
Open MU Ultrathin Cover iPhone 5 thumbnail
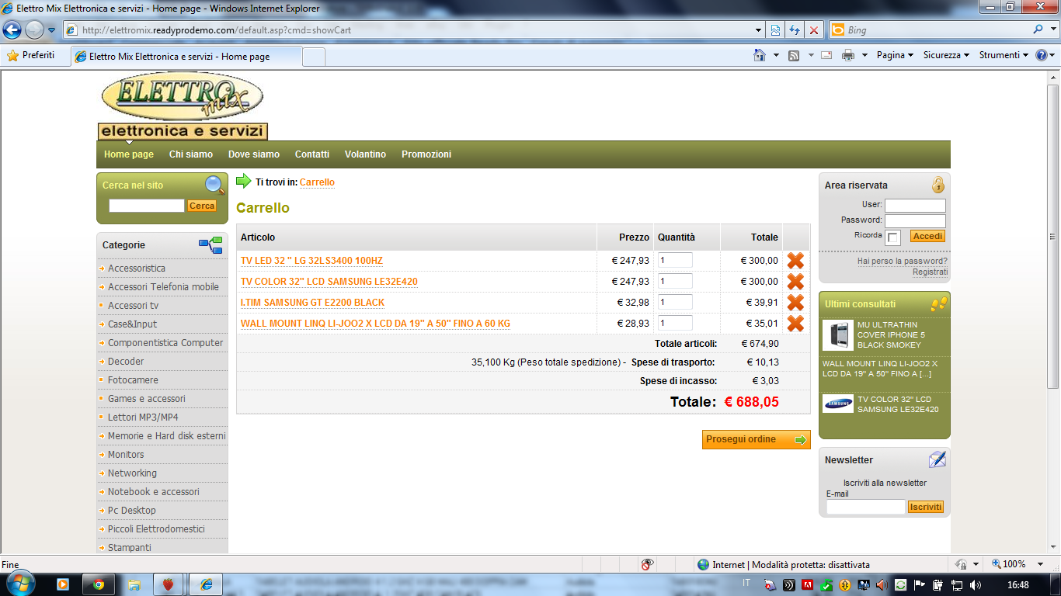pos(838,335)
